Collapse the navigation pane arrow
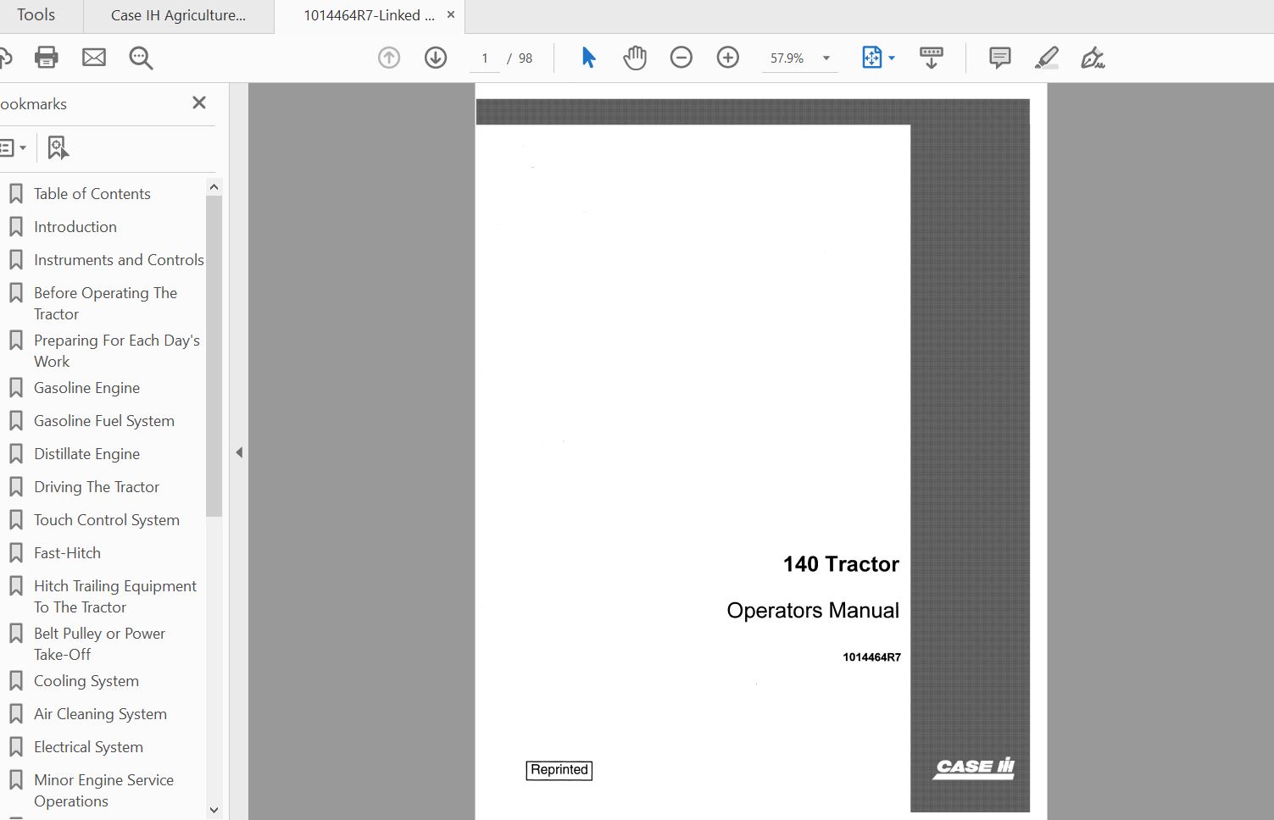 pos(239,452)
